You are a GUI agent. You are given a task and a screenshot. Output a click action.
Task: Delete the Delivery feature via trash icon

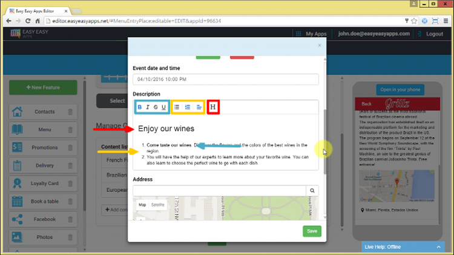pos(70,165)
